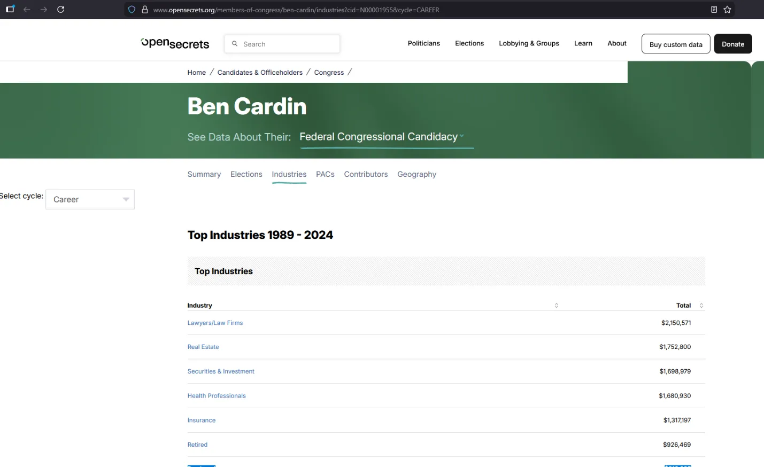764x467 pixels.
Task: Open About menu
Action: click(x=617, y=43)
